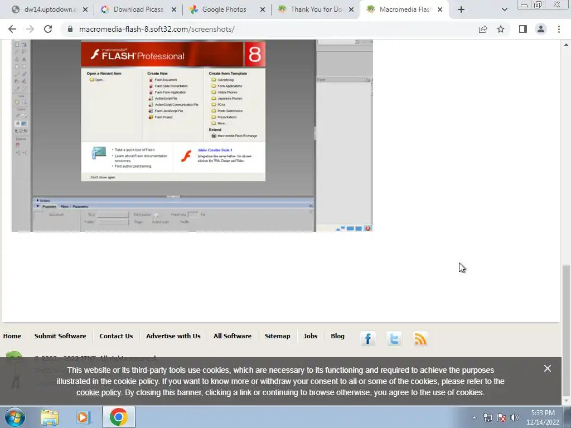Show hidden system tray icons
This screenshot has height=428, width=571.
474,417
